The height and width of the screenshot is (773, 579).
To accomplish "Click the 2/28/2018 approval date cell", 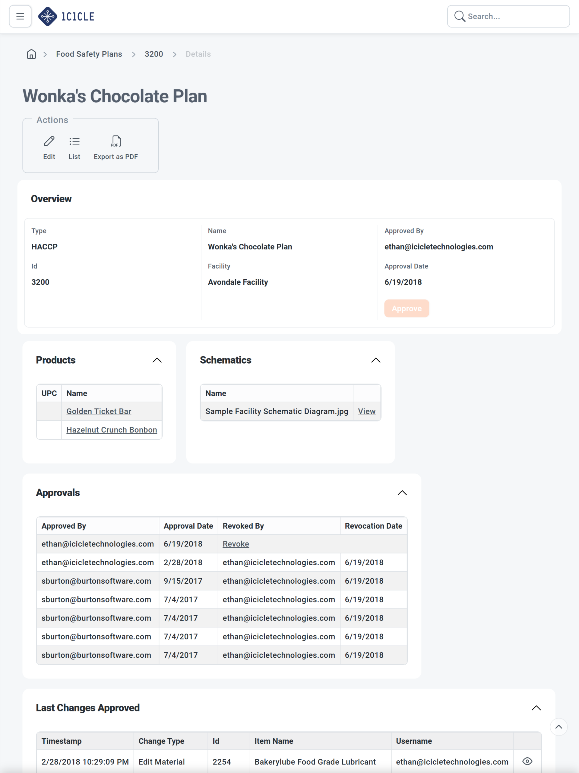I will coord(188,562).
